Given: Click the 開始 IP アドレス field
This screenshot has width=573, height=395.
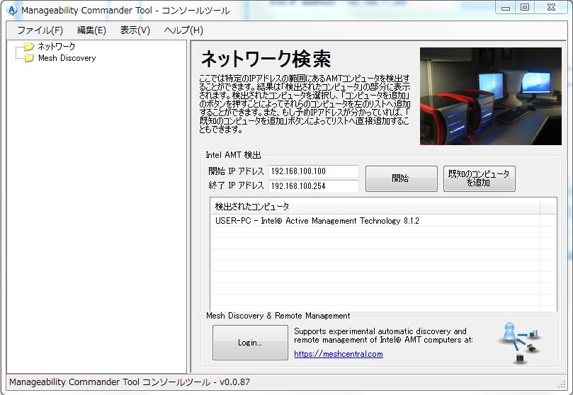Looking at the screenshot, I should [x=314, y=171].
